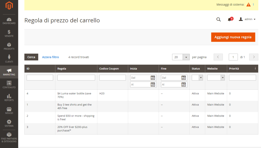This screenshot has height=148, width=261.
Task: Access Reports from the sidebar
Action: point(9,97)
